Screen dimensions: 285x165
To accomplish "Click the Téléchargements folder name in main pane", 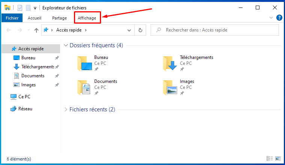I will (x=196, y=57).
